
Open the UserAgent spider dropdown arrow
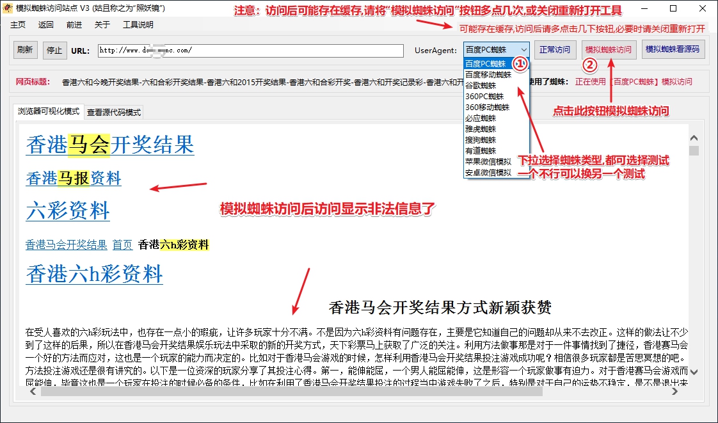point(523,50)
